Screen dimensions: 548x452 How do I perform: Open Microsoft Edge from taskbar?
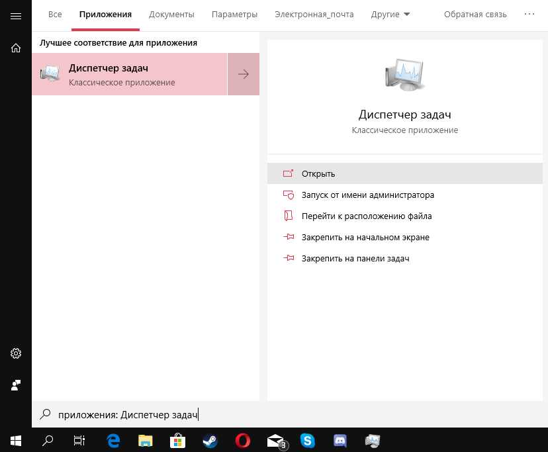pyautogui.click(x=113, y=440)
